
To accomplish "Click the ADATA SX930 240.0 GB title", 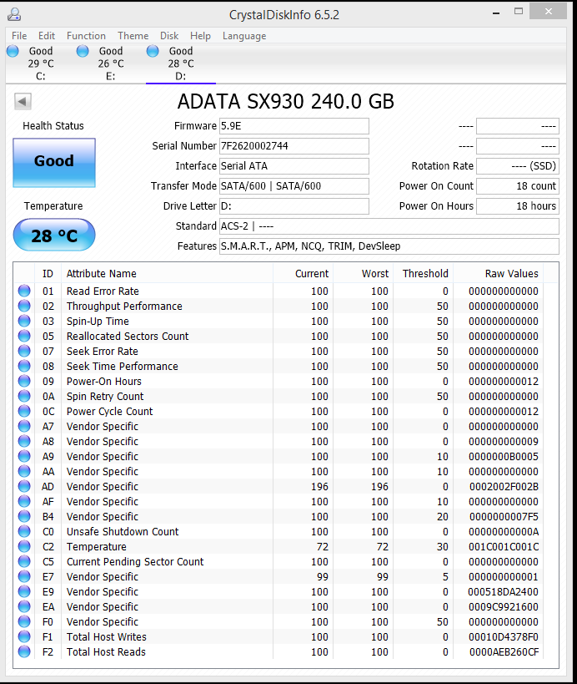I will click(286, 101).
